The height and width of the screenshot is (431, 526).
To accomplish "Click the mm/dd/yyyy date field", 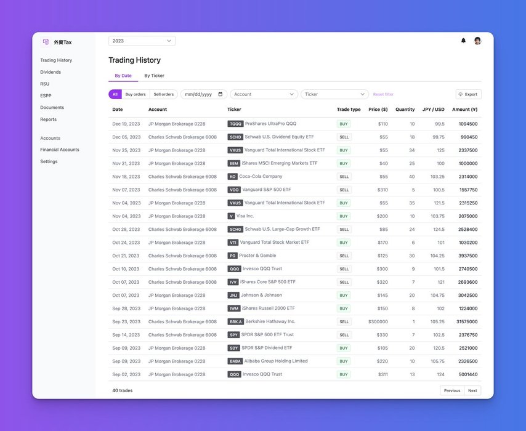I will tap(204, 94).
